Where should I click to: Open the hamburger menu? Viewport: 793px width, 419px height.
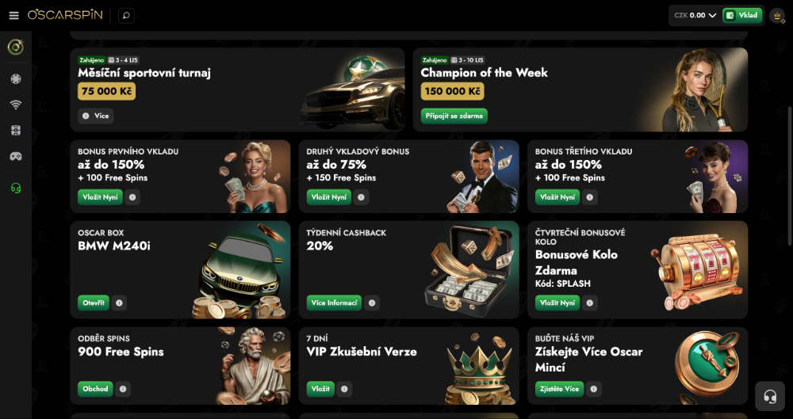pyautogui.click(x=13, y=15)
